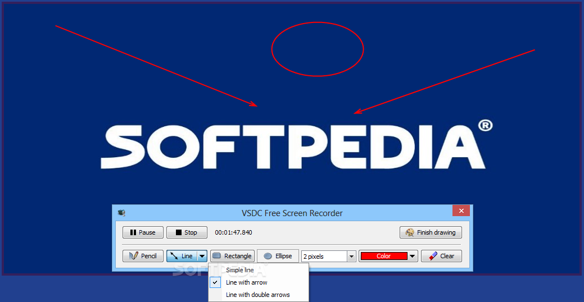Expand the Color dropdown arrow

point(413,256)
